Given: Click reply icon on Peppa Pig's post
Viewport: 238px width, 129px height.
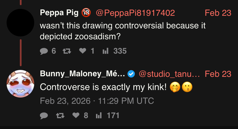Looking at the screenshot, I should coord(44,51).
